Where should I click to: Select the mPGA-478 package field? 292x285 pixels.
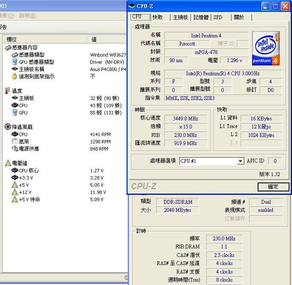point(206,52)
